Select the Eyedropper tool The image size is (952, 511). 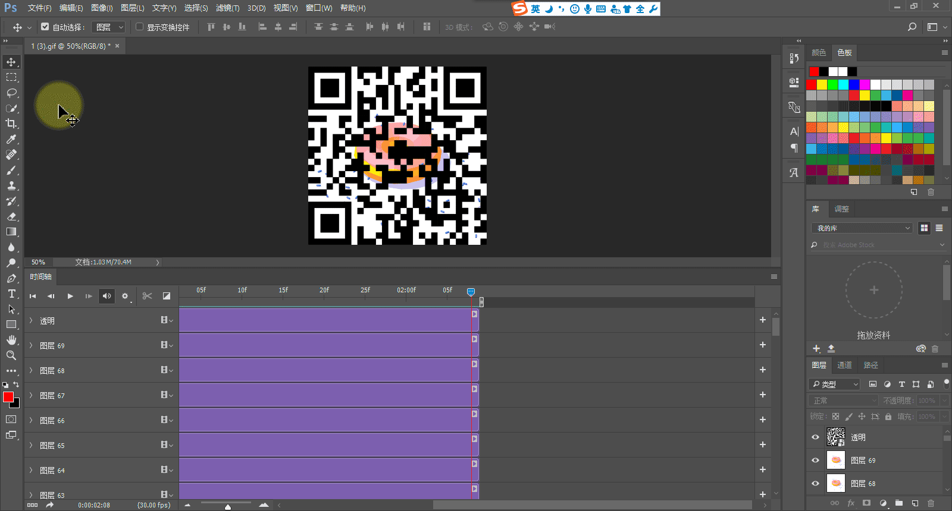pyautogui.click(x=11, y=139)
